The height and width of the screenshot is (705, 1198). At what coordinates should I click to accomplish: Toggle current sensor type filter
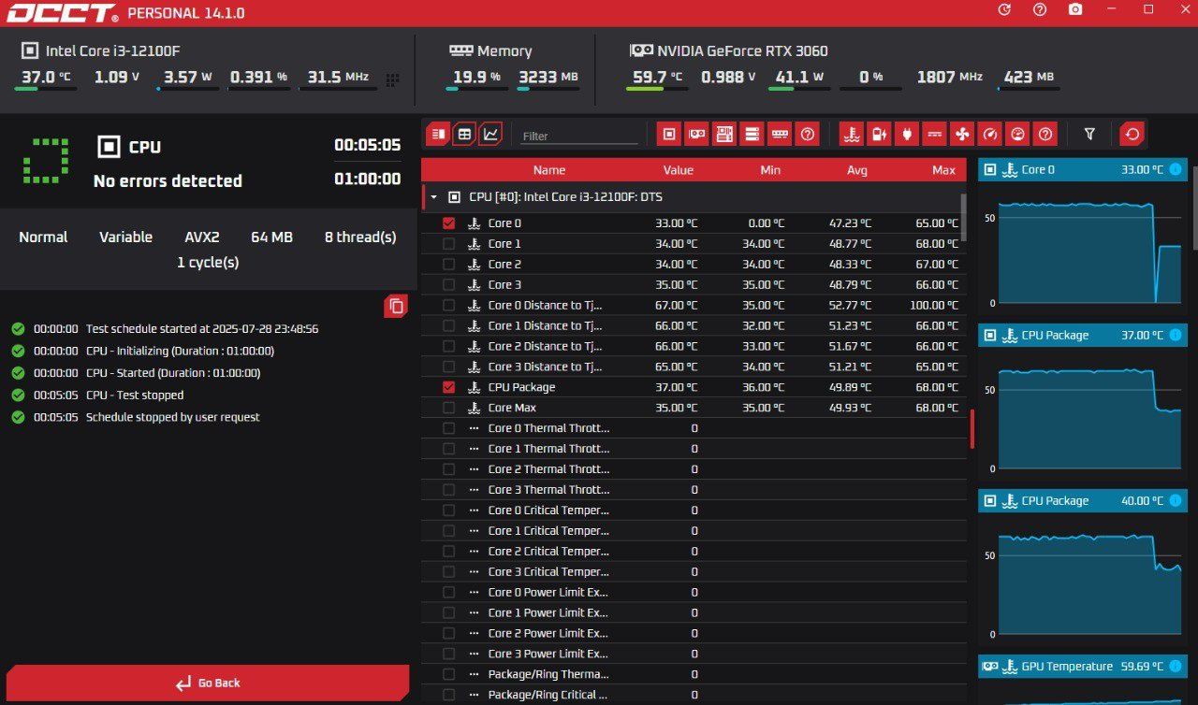pos(934,135)
